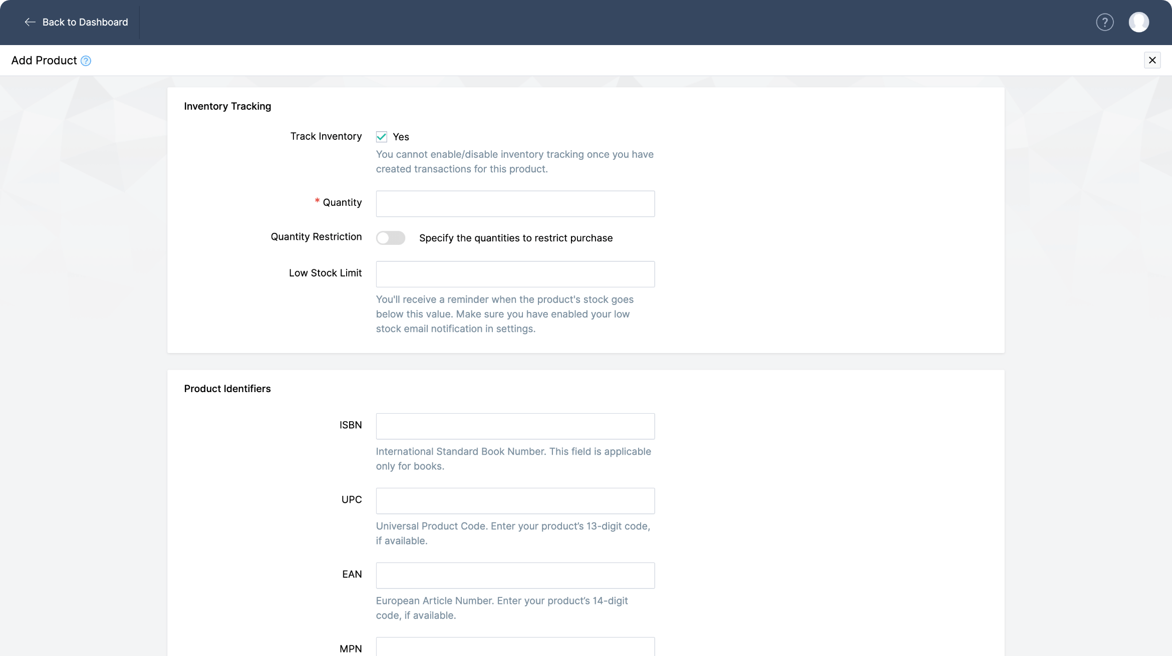This screenshot has height=656, width=1172.
Task: Focus the Low Stock Limit field
Action: (x=515, y=274)
